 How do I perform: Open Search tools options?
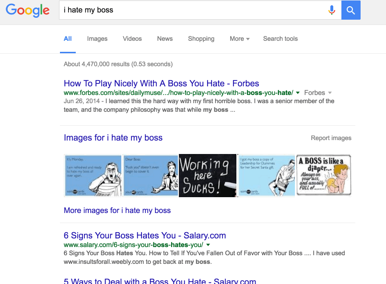[x=280, y=38]
